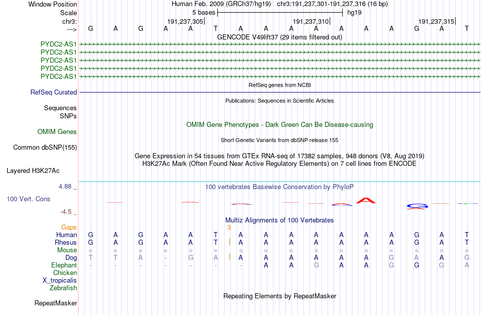This screenshot has width=481, height=315.
Task: Click the 100 Vert. Cons label
Action: 28,199
